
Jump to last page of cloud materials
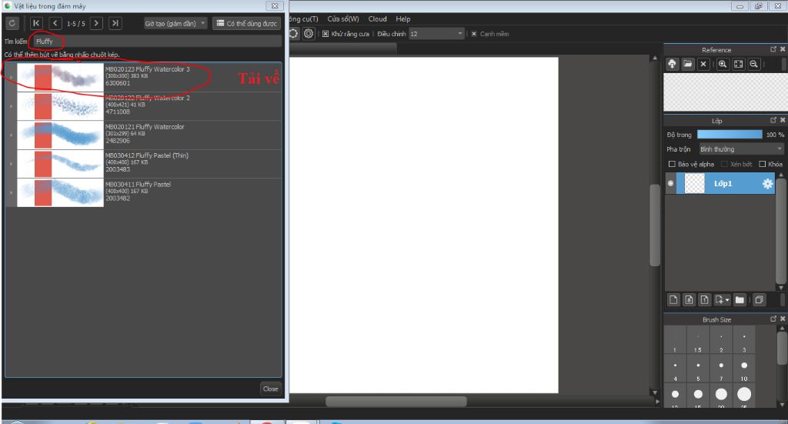(115, 23)
